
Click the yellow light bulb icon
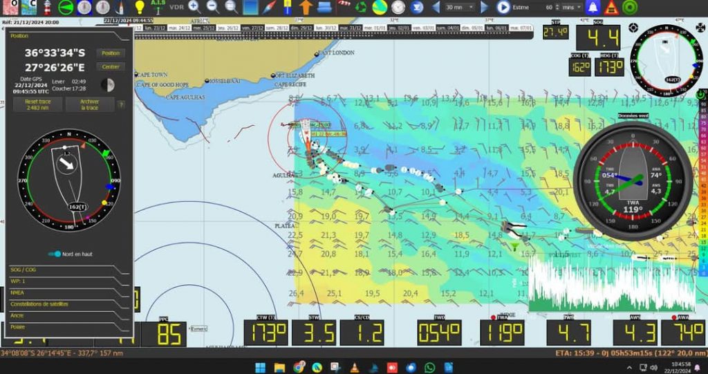click(x=140, y=7)
